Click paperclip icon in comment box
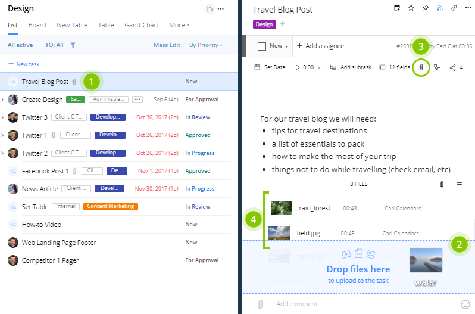Screen dimensions: 475x314 pyautogui.click(x=260, y=304)
